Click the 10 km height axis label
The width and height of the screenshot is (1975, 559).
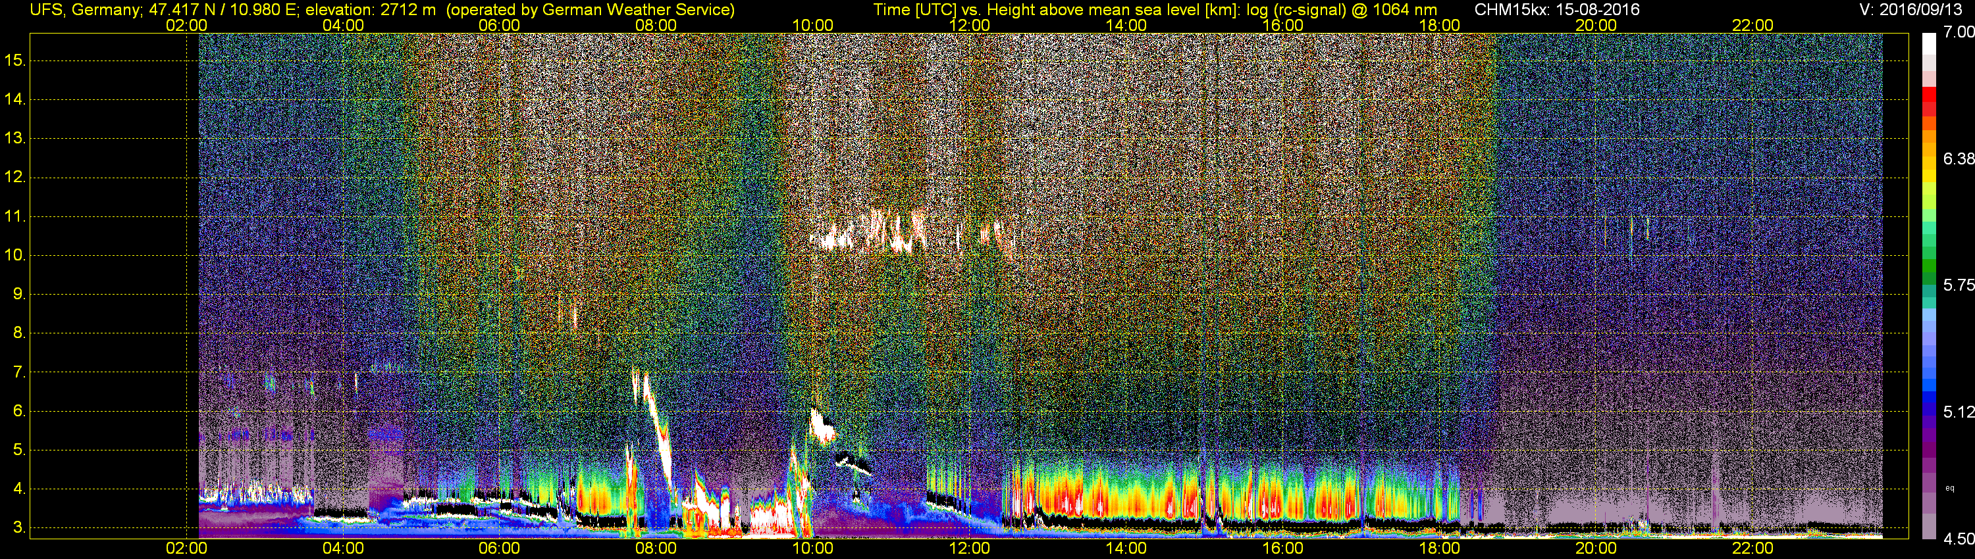pyautogui.click(x=15, y=255)
